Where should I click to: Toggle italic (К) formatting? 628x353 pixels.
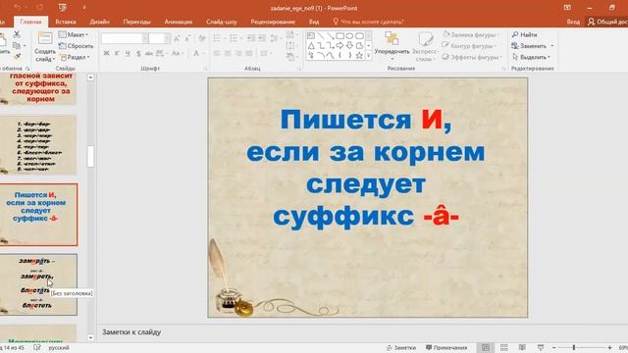pyautogui.click(x=117, y=53)
